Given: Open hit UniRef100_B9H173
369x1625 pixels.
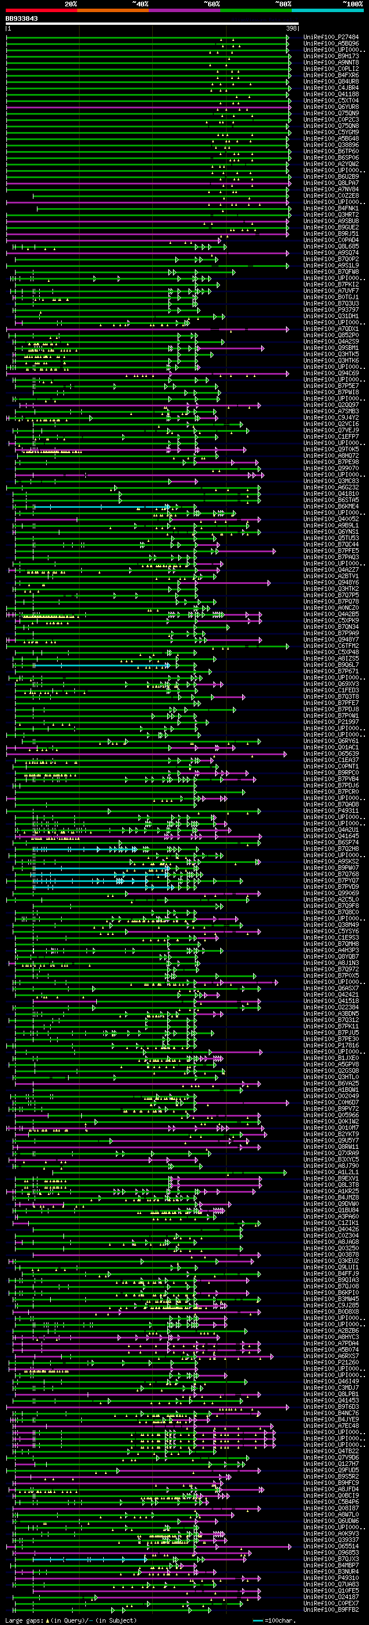Looking at the screenshot, I should 330,56.
